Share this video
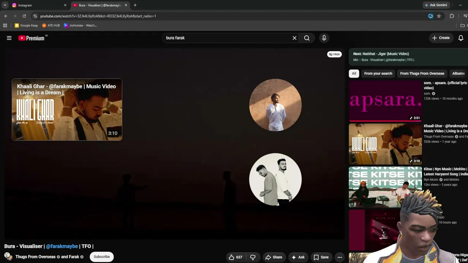The image size is (468, 263). pyautogui.click(x=274, y=257)
